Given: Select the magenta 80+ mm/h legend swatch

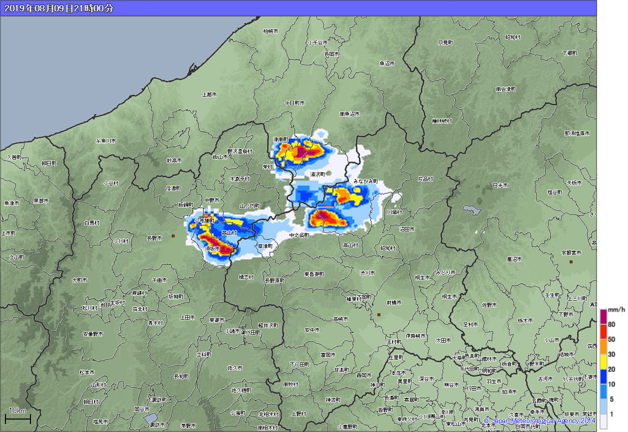Looking at the screenshot, I should coord(604,317).
